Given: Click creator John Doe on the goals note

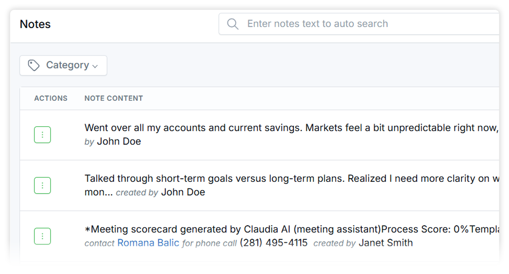Looking at the screenshot, I should tap(183, 192).
